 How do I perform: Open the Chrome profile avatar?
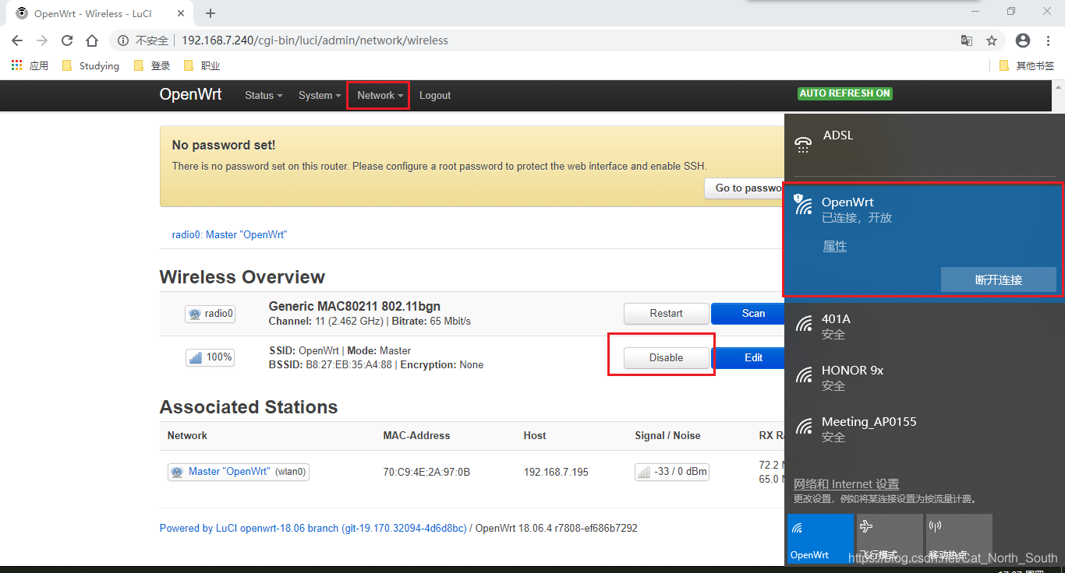point(1023,40)
